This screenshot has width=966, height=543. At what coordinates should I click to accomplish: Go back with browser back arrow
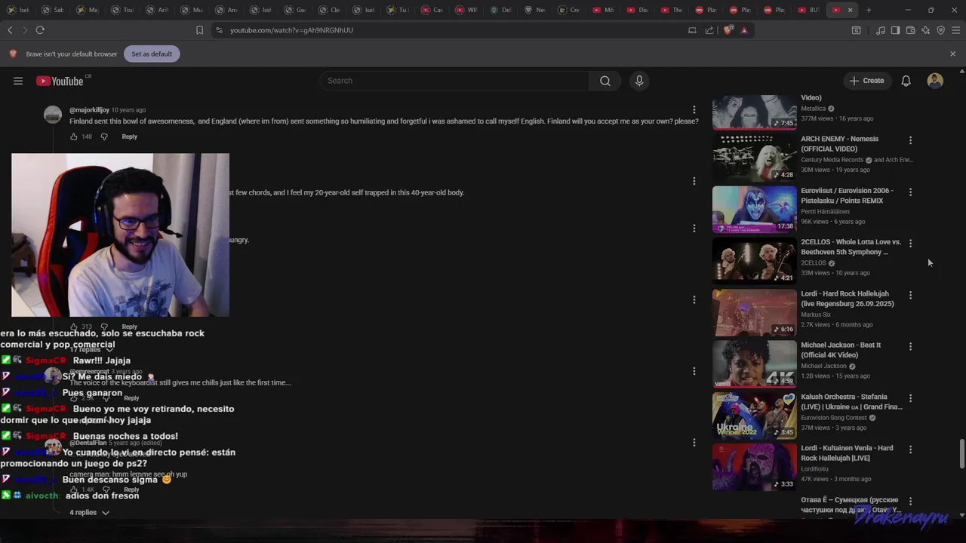[10, 30]
